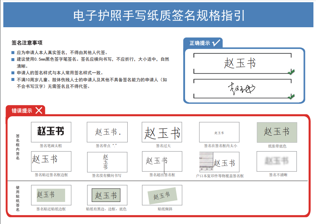Click the blue bullet square before '不满10周岁'

point(13,79)
